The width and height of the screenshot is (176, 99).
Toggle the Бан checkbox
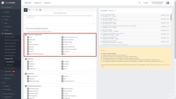click(62, 54)
